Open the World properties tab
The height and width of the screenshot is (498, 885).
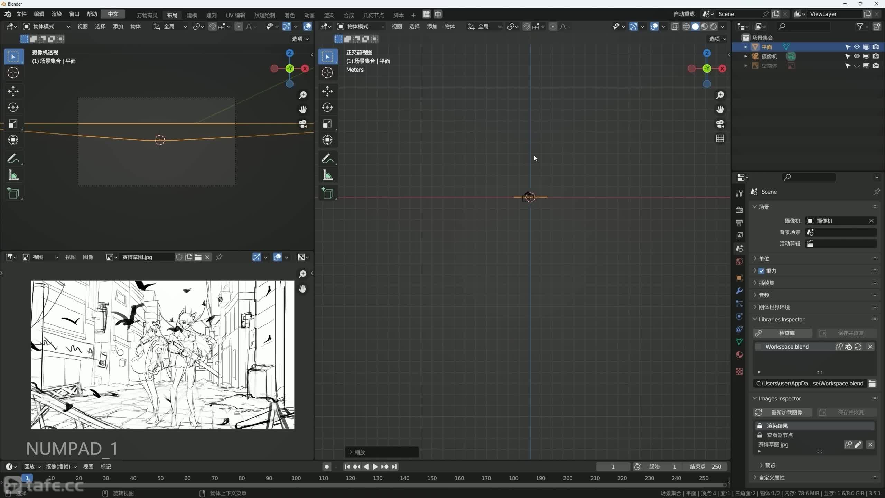point(739,261)
